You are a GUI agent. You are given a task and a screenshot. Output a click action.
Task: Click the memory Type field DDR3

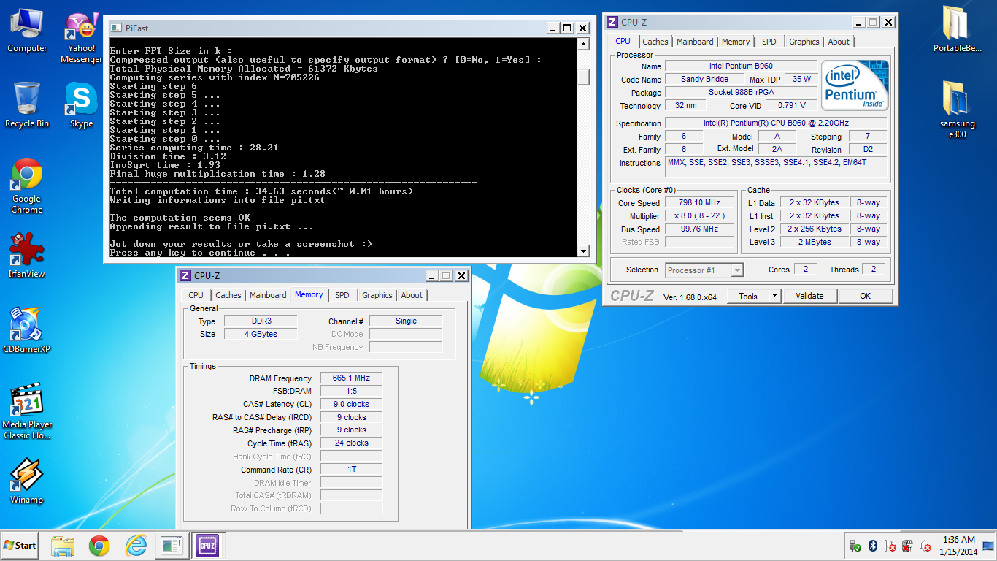coord(260,321)
